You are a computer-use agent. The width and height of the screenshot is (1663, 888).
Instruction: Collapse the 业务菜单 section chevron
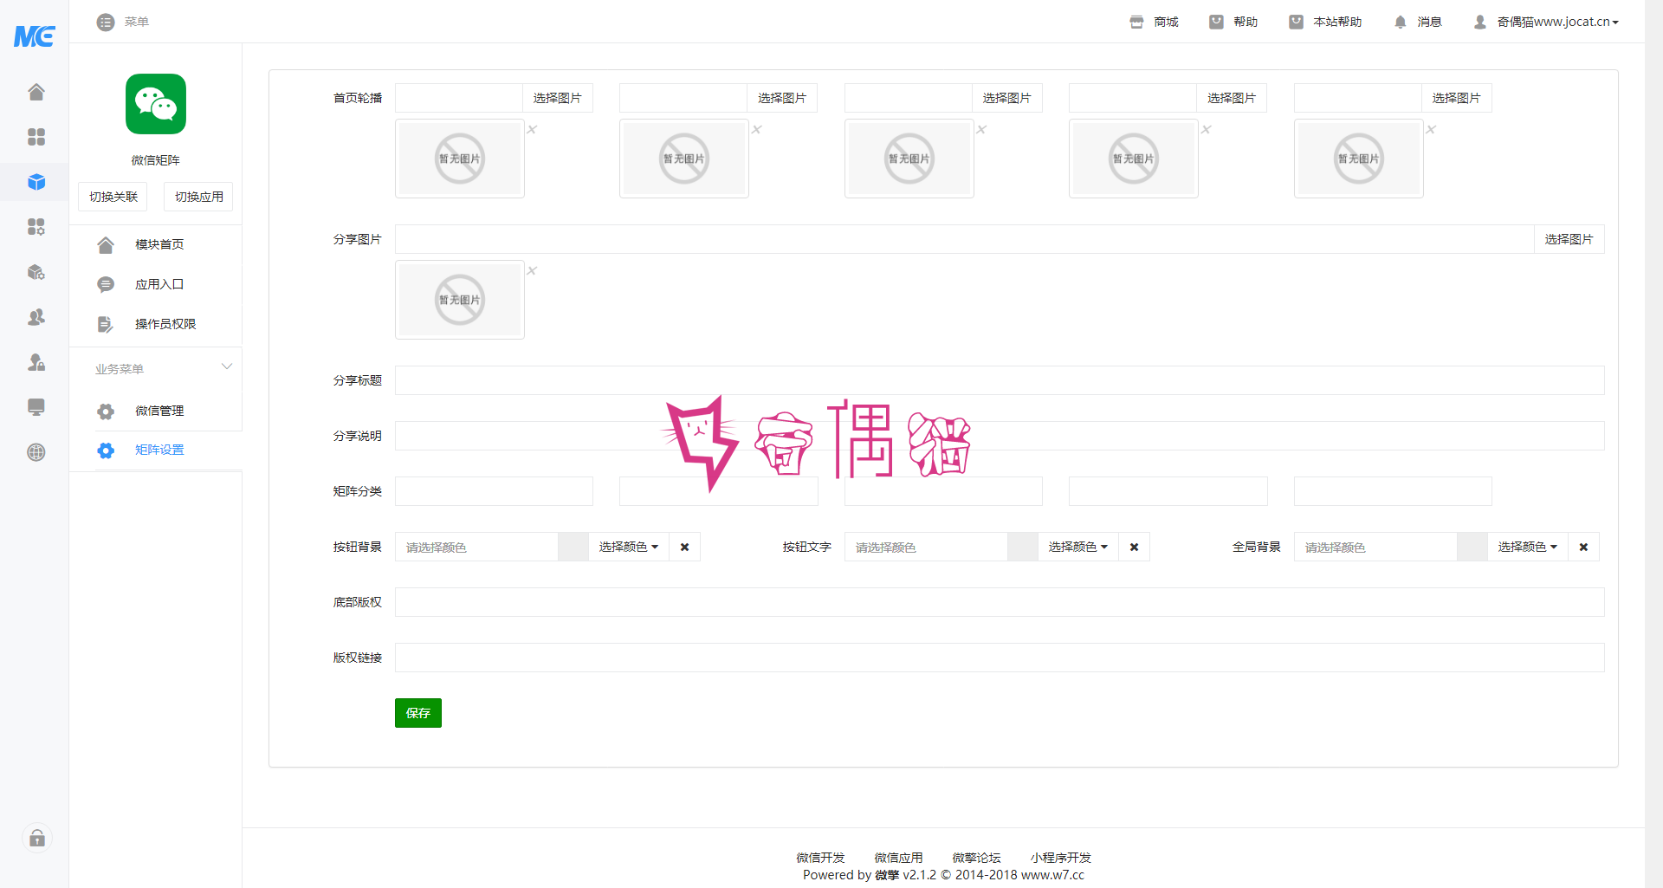[227, 366]
